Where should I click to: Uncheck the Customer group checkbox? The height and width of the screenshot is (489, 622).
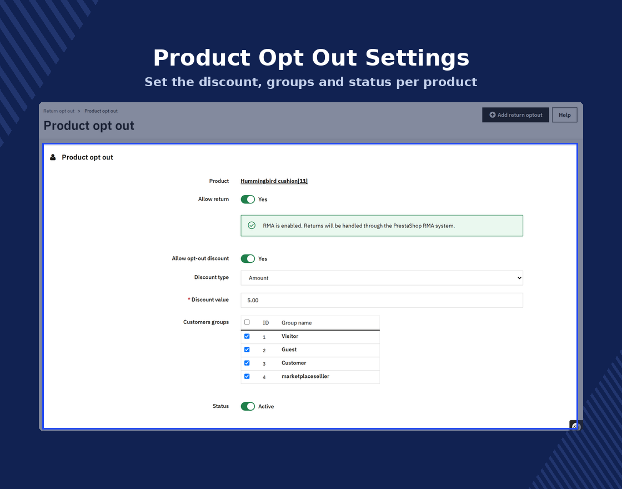pyautogui.click(x=247, y=363)
